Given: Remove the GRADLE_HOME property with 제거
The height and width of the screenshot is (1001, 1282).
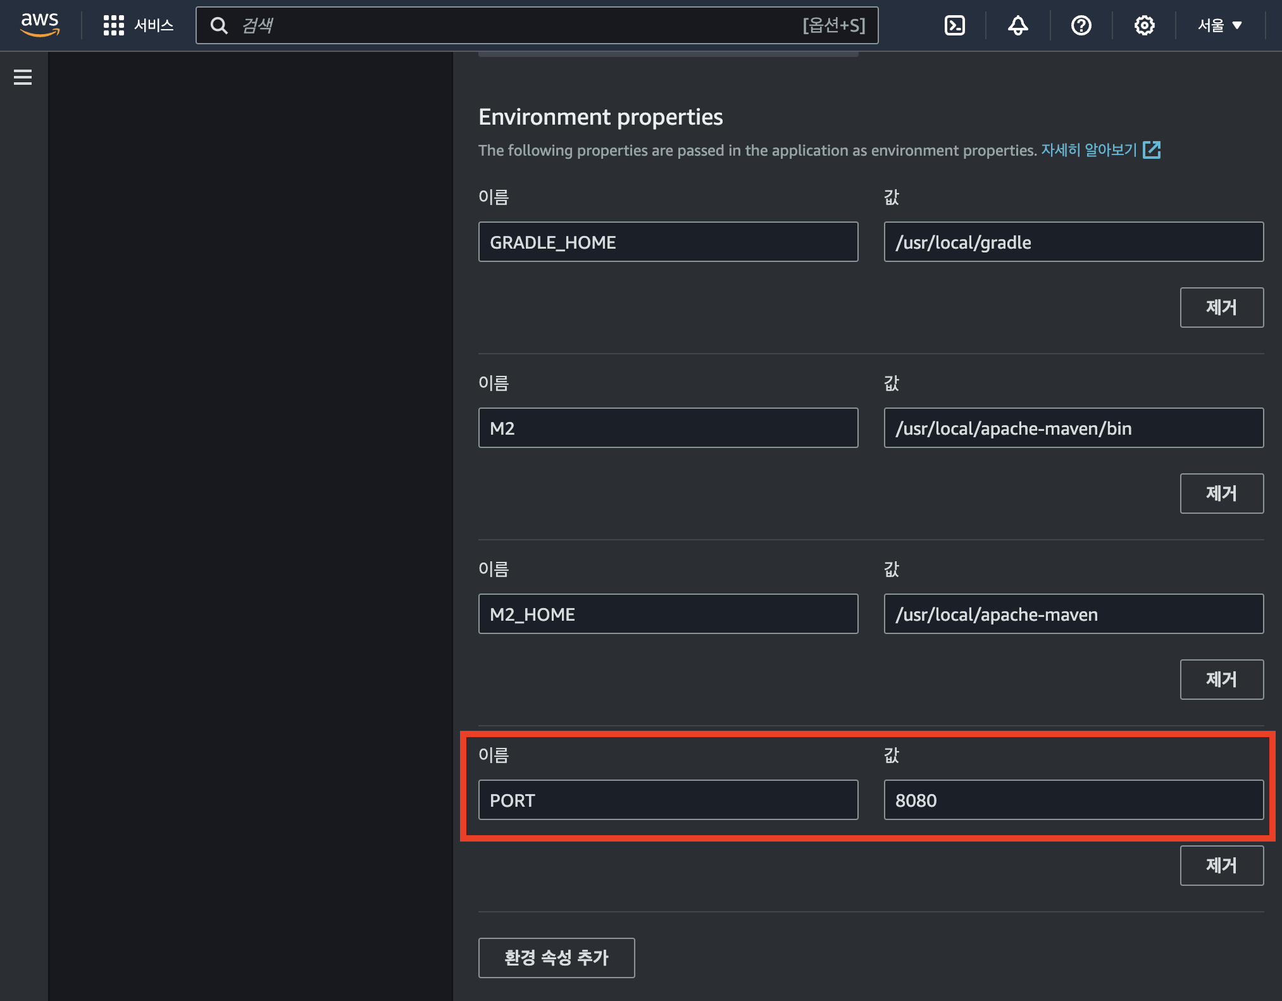Looking at the screenshot, I should (x=1222, y=308).
